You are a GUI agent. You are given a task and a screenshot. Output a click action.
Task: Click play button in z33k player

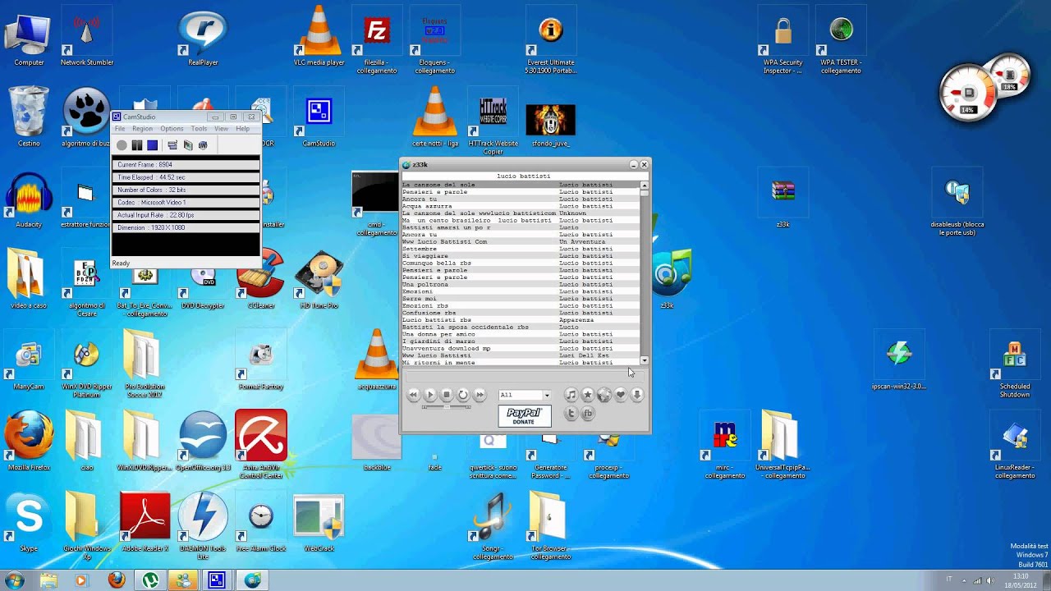[429, 395]
